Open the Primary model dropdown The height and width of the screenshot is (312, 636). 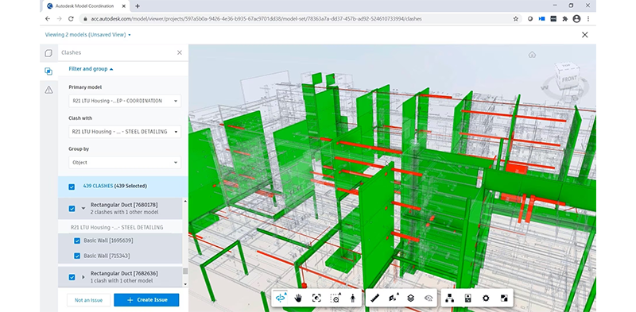click(125, 101)
